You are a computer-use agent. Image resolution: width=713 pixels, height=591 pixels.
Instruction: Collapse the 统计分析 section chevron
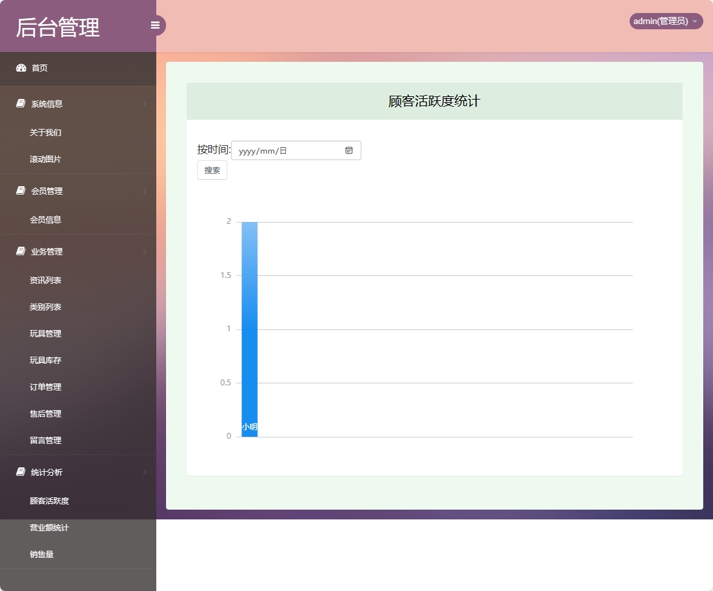[x=146, y=472]
